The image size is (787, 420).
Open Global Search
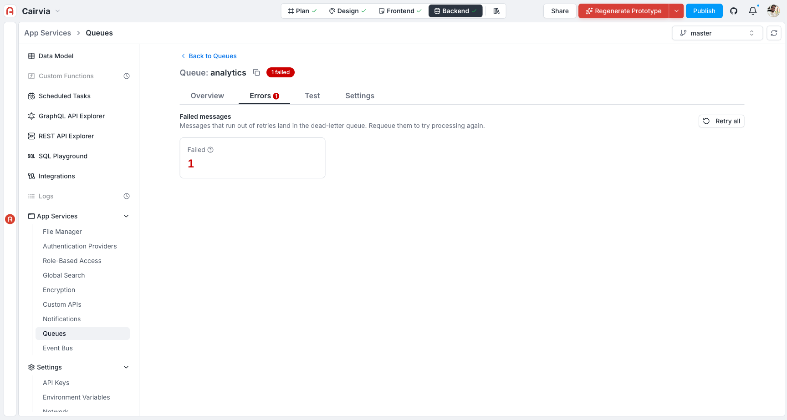click(82, 275)
